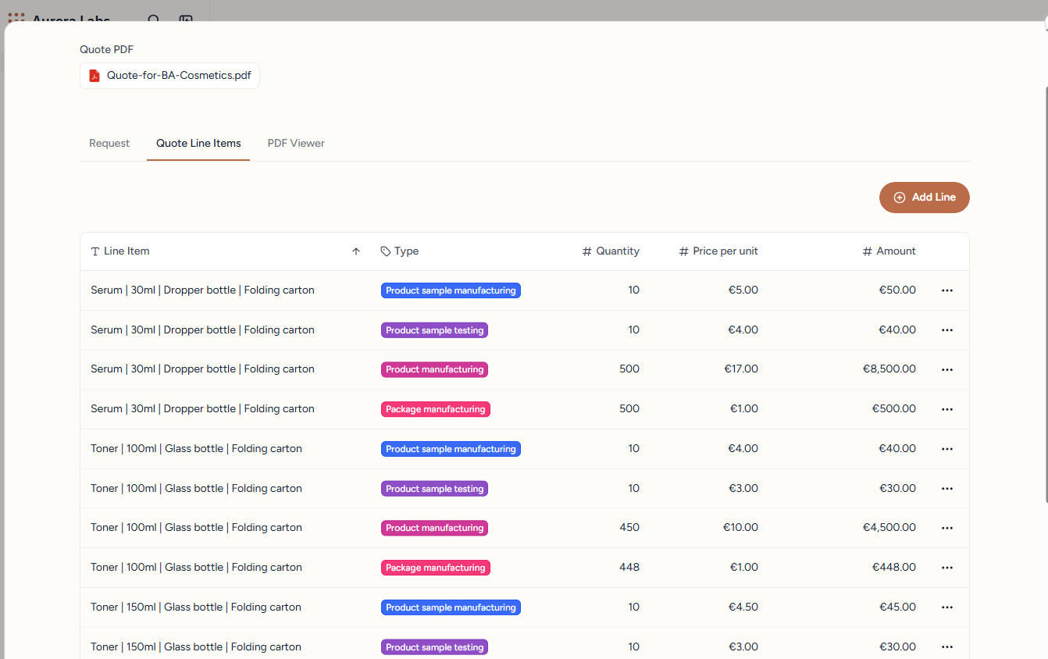Click the €4.50 price per unit cell
The image size is (1048, 659).
pyautogui.click(x=743, y=607)
